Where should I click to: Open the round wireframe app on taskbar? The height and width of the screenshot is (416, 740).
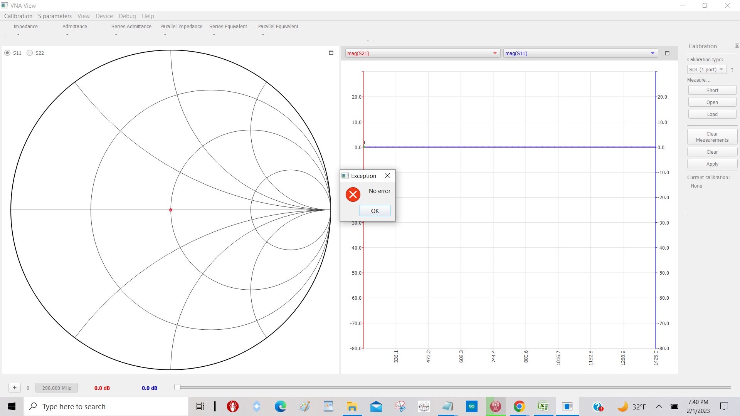click(x=424, y=406)
